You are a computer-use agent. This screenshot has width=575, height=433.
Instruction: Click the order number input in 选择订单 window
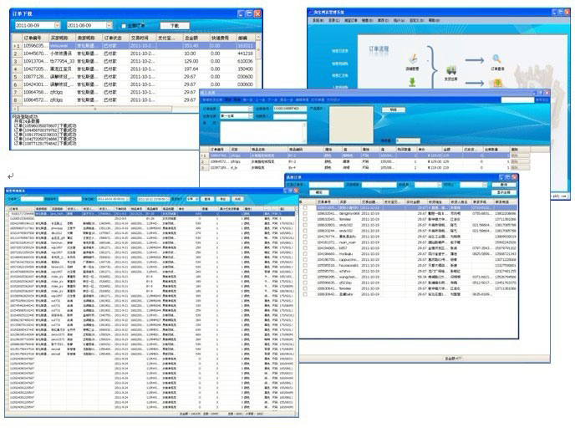(327, 185)
